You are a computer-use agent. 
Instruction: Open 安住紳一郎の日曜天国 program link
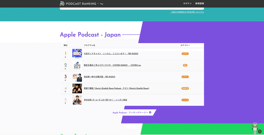click(x=100, y=77)
